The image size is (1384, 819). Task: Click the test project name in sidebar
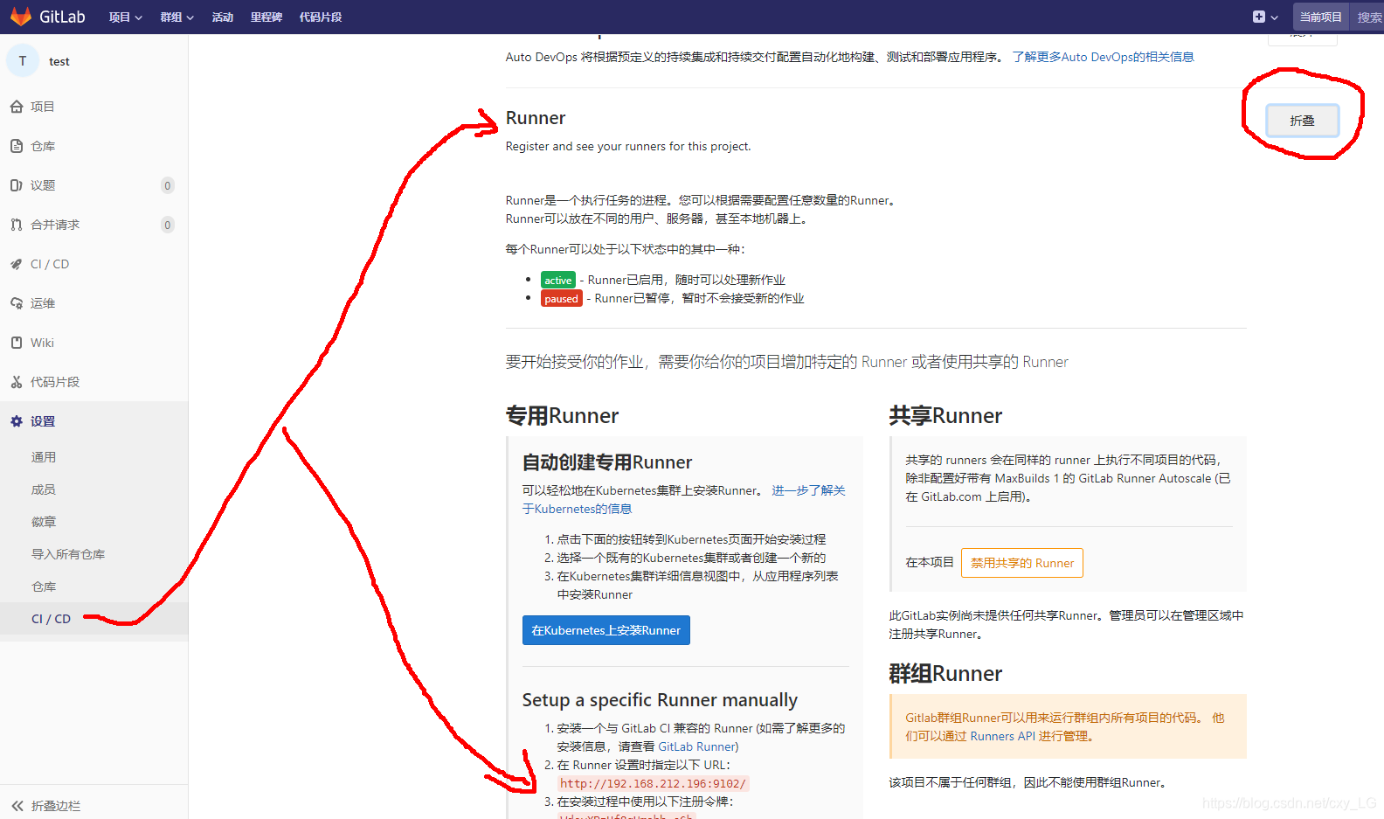click(x=59, y=61)
